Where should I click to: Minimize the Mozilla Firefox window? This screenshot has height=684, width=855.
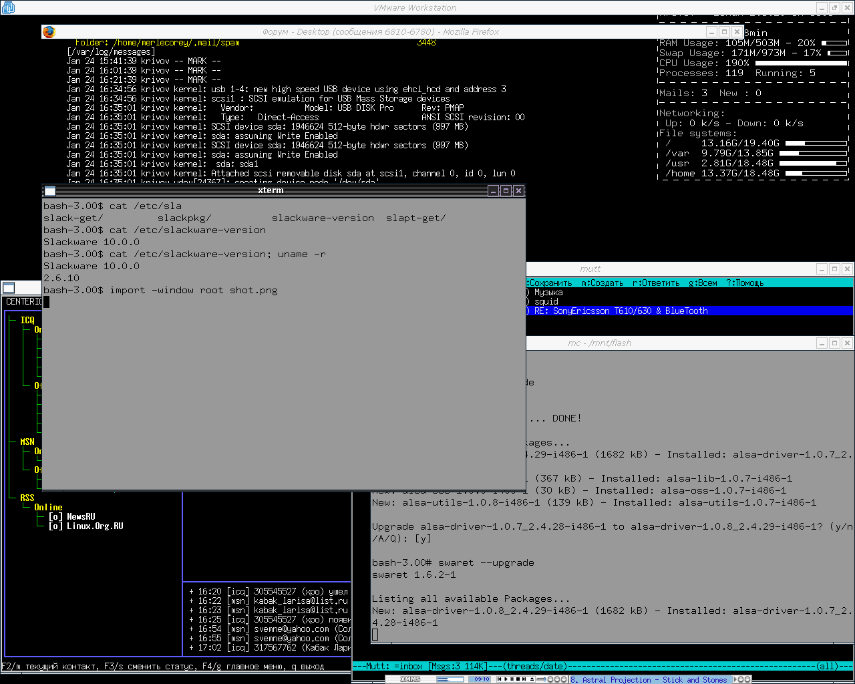(x=711, y=32)
